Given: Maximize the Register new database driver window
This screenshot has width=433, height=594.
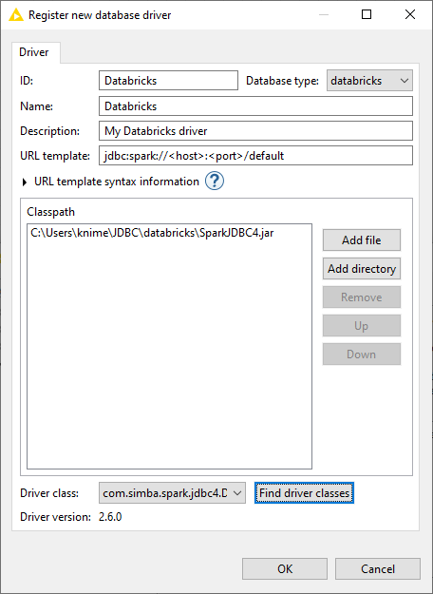Looking at the screenshot, I should 367,15.
